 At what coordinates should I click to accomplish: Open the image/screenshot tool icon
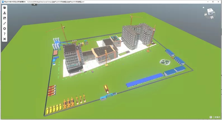point(4,18)
